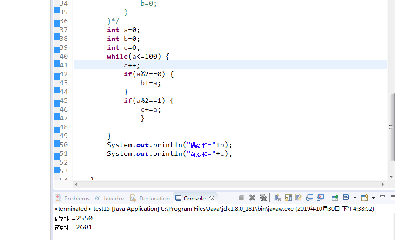
Task: Click println line printing '偶数和='
Action: [169, 145]
